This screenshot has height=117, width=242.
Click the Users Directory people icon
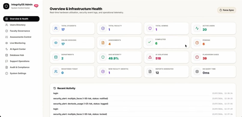7,25
